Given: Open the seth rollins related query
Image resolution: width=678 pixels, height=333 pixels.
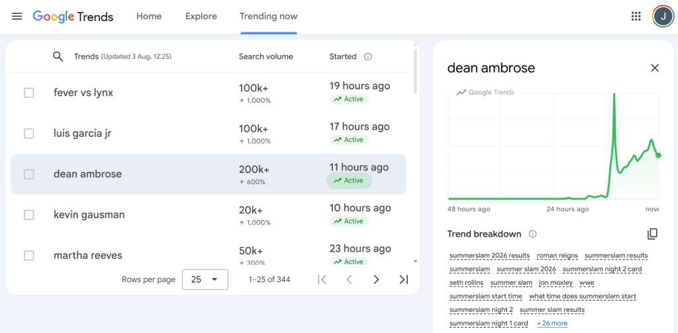Looking at the screenshot, I should (467, 283).
